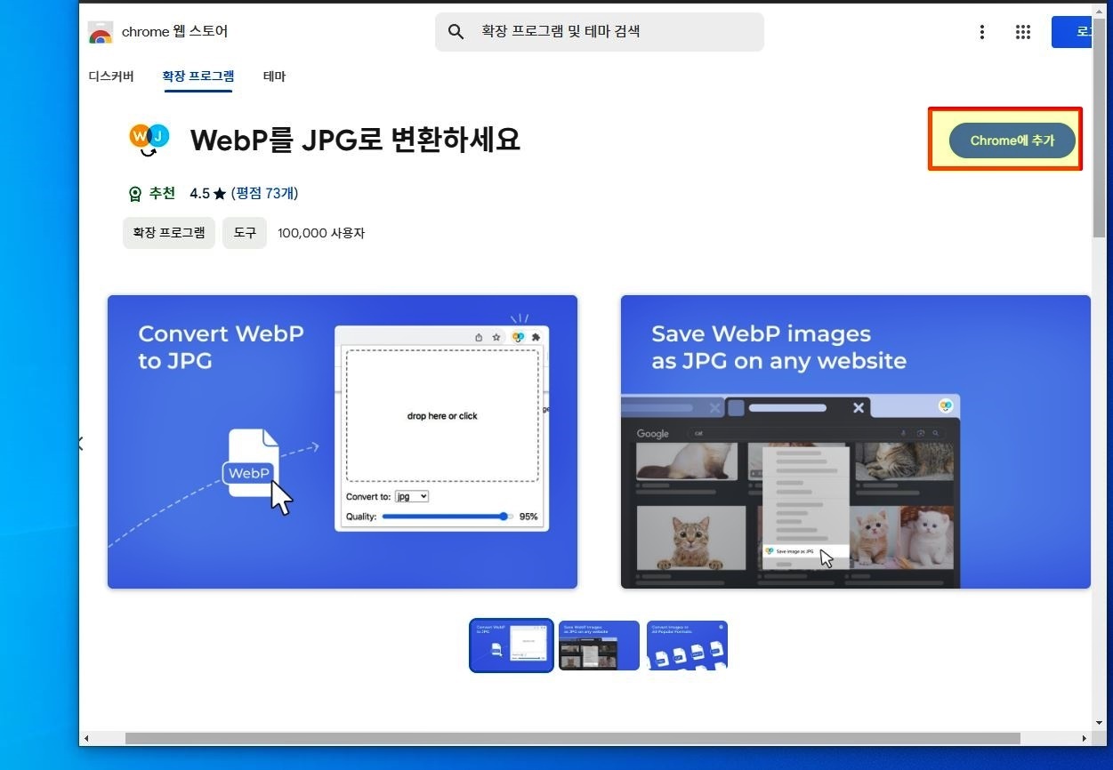Focus the extensions and themes search field
The image size is (1113, 770).
click(x=599, y=32)
